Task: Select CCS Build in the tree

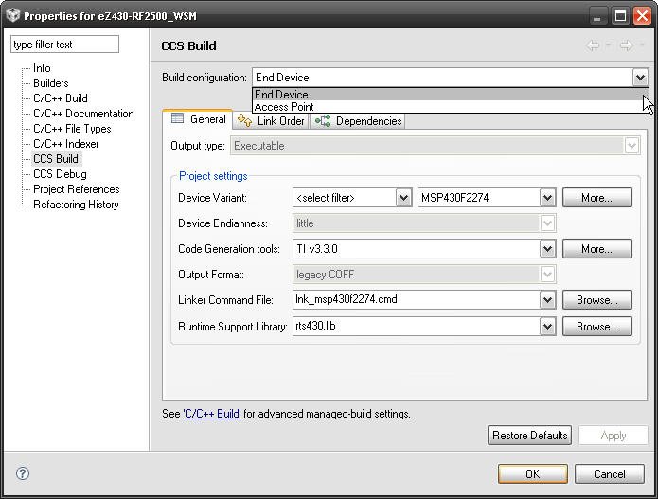Action: [x=56, y=159]
